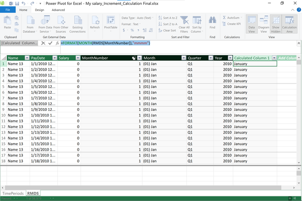The image size is (302, 201).
Task: Click the Add Column header
Action: pyautogui.click(x=287, y=58)
